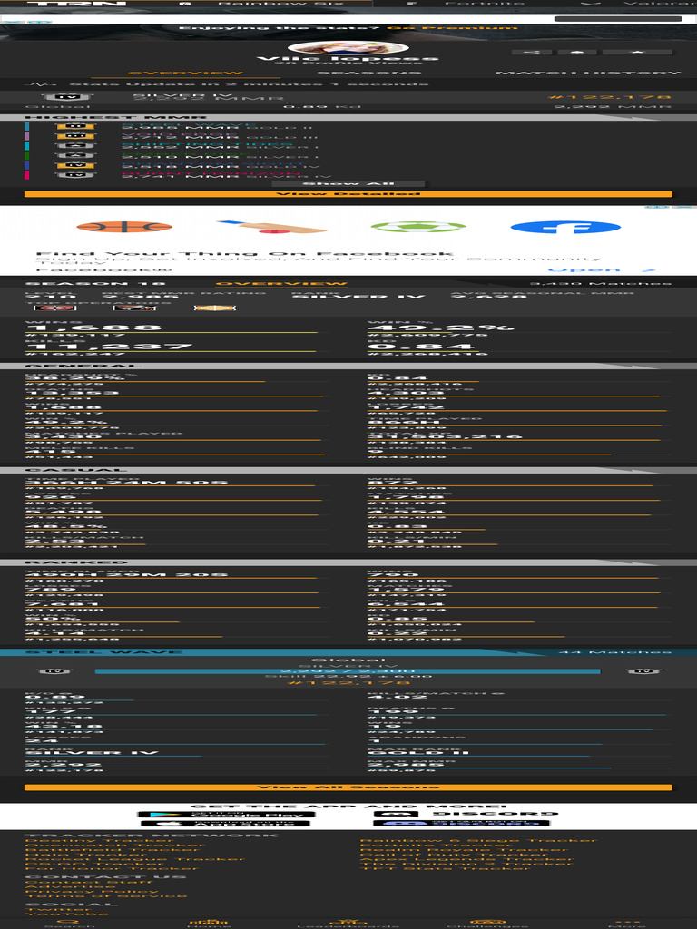Click the first season color swatch
Viewport: 697px width, 929px height.
coord(27,127)
